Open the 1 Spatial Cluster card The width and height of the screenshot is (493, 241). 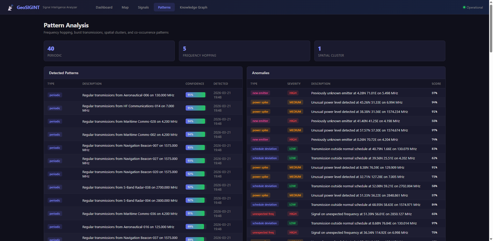[379, 51]
